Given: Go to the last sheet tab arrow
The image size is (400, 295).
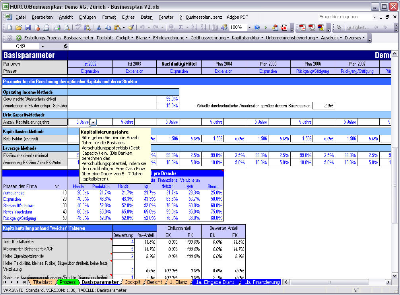Looking at the screenshot, I should [x=24, y=282].
